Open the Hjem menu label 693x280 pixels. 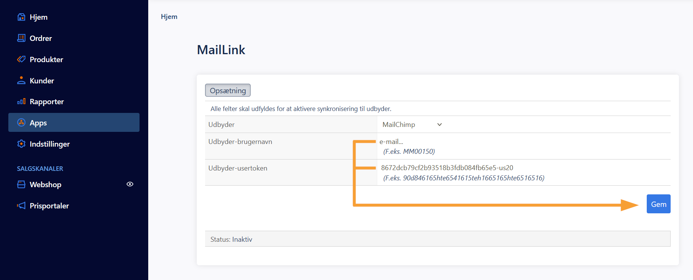click(x=39, y=17)
